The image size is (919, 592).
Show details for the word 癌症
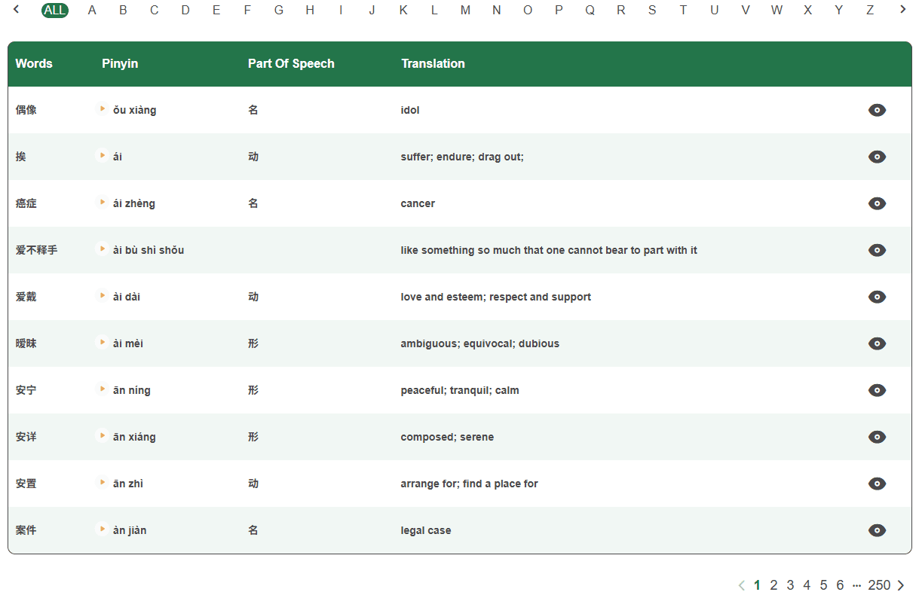point(877,203)
